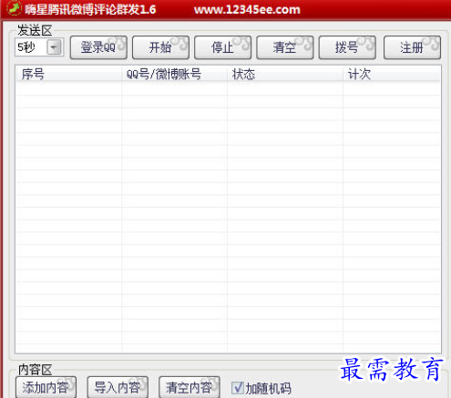Click the 计次 column header
451x398 pixels.
(x=392, y=74)
